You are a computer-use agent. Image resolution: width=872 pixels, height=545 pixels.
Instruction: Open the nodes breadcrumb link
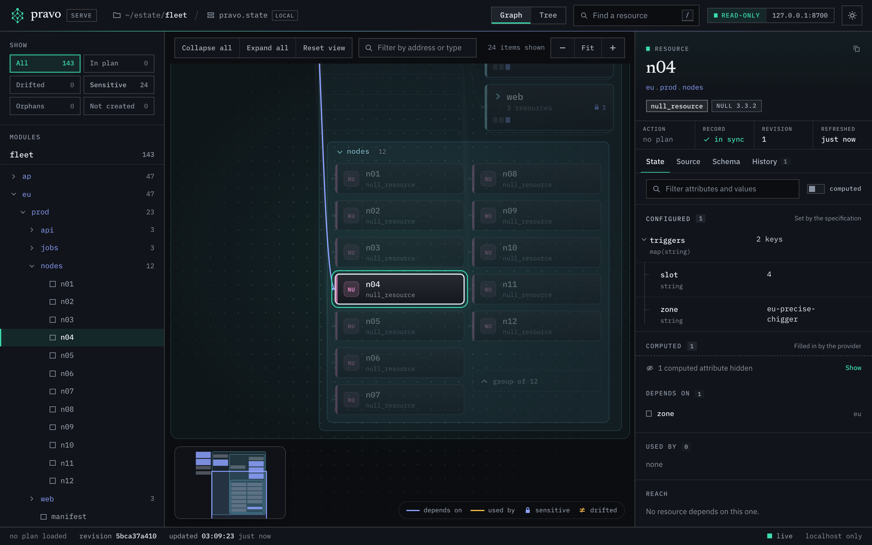pos(692,88)
